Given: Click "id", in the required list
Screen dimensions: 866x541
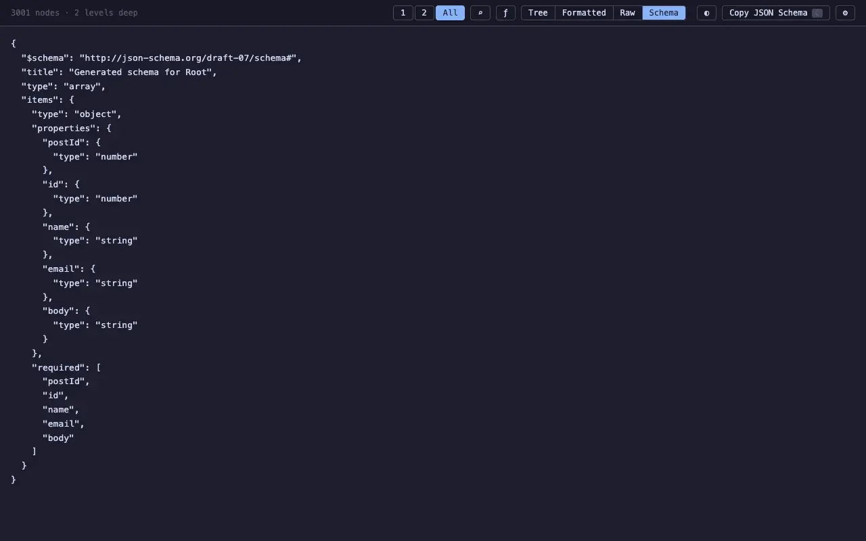Looking at the screenshot, I should 55,396.
